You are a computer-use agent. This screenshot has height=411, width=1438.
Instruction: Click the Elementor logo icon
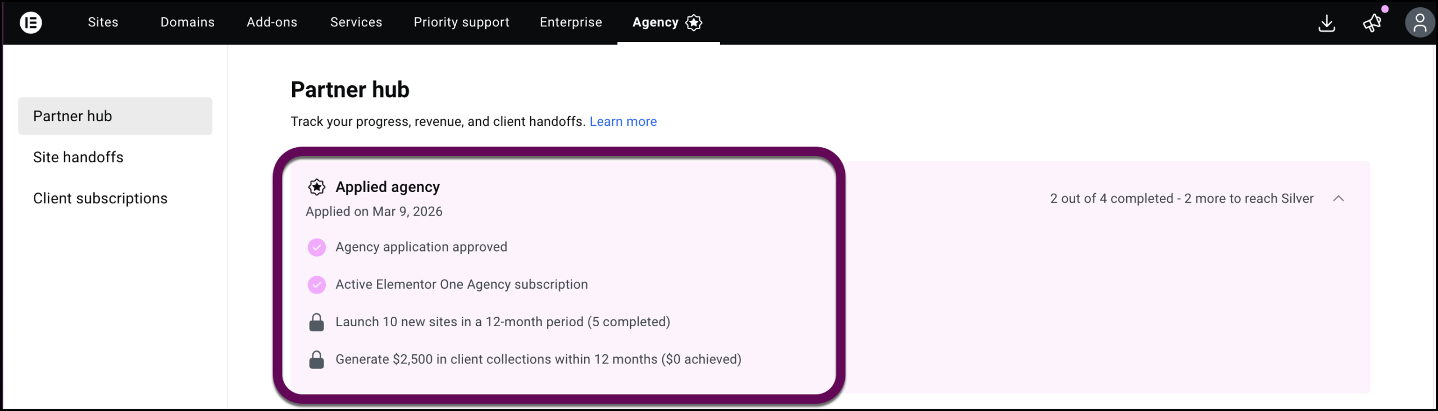(x=31, y=22)
